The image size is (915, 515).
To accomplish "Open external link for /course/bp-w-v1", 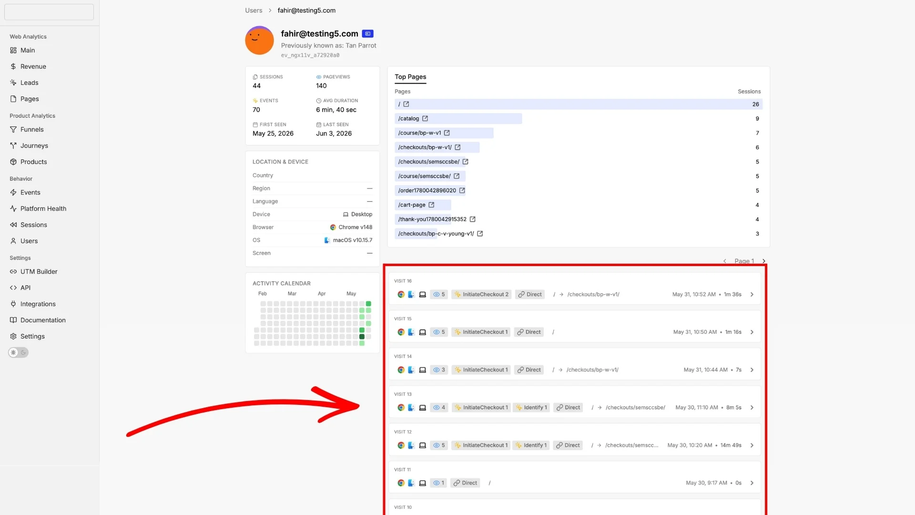I will pyautogui.click(x=447, y=133).
